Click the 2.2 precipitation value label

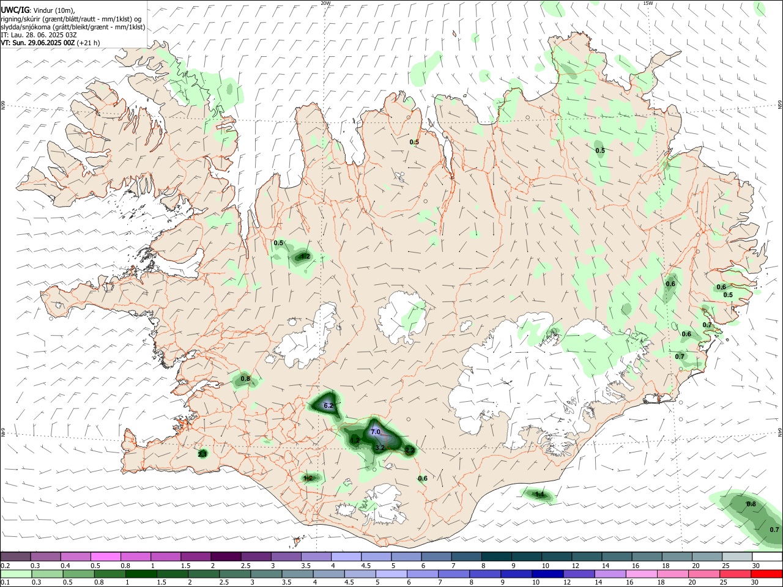pyautogui.click(x=410, y=451)
